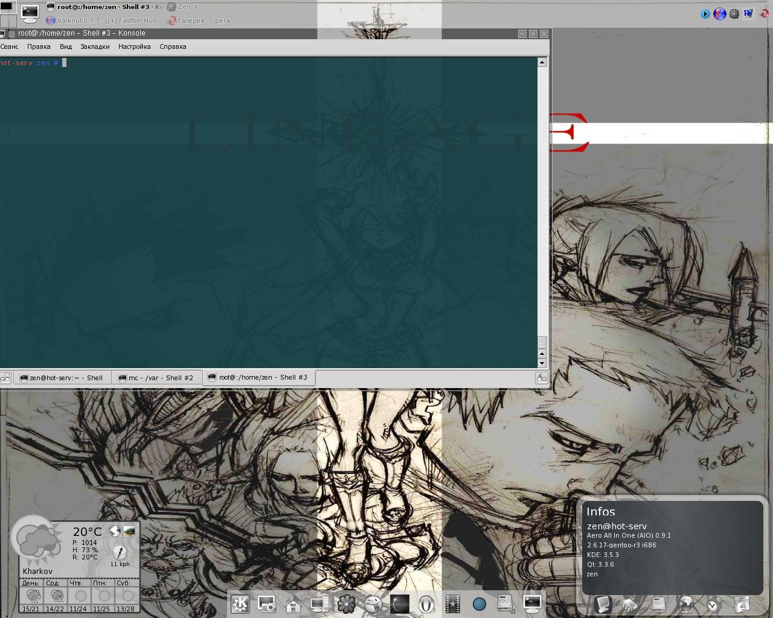Click the terminal scrollbar up arrow
The width and height of the screenshot is (773, 618).
(x=542, y=62)
